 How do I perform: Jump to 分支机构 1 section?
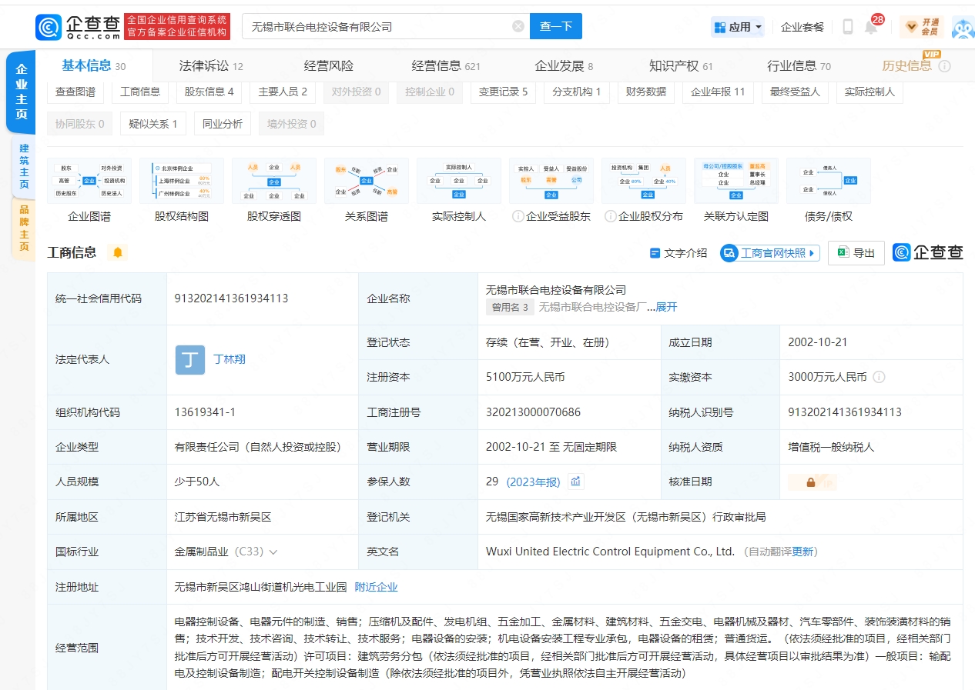pos(577,92)
